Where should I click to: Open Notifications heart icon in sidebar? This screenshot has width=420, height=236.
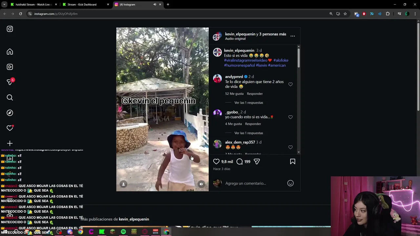(10, 128)
